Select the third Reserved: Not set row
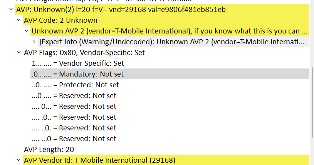The height and width of the screenshot is (165, 314). coord(74,117)
